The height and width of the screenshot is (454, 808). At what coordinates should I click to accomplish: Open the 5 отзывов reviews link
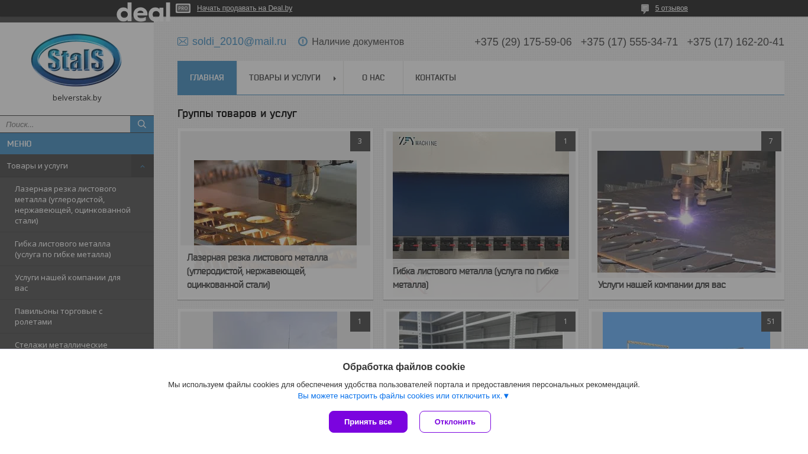coord(671,8)
